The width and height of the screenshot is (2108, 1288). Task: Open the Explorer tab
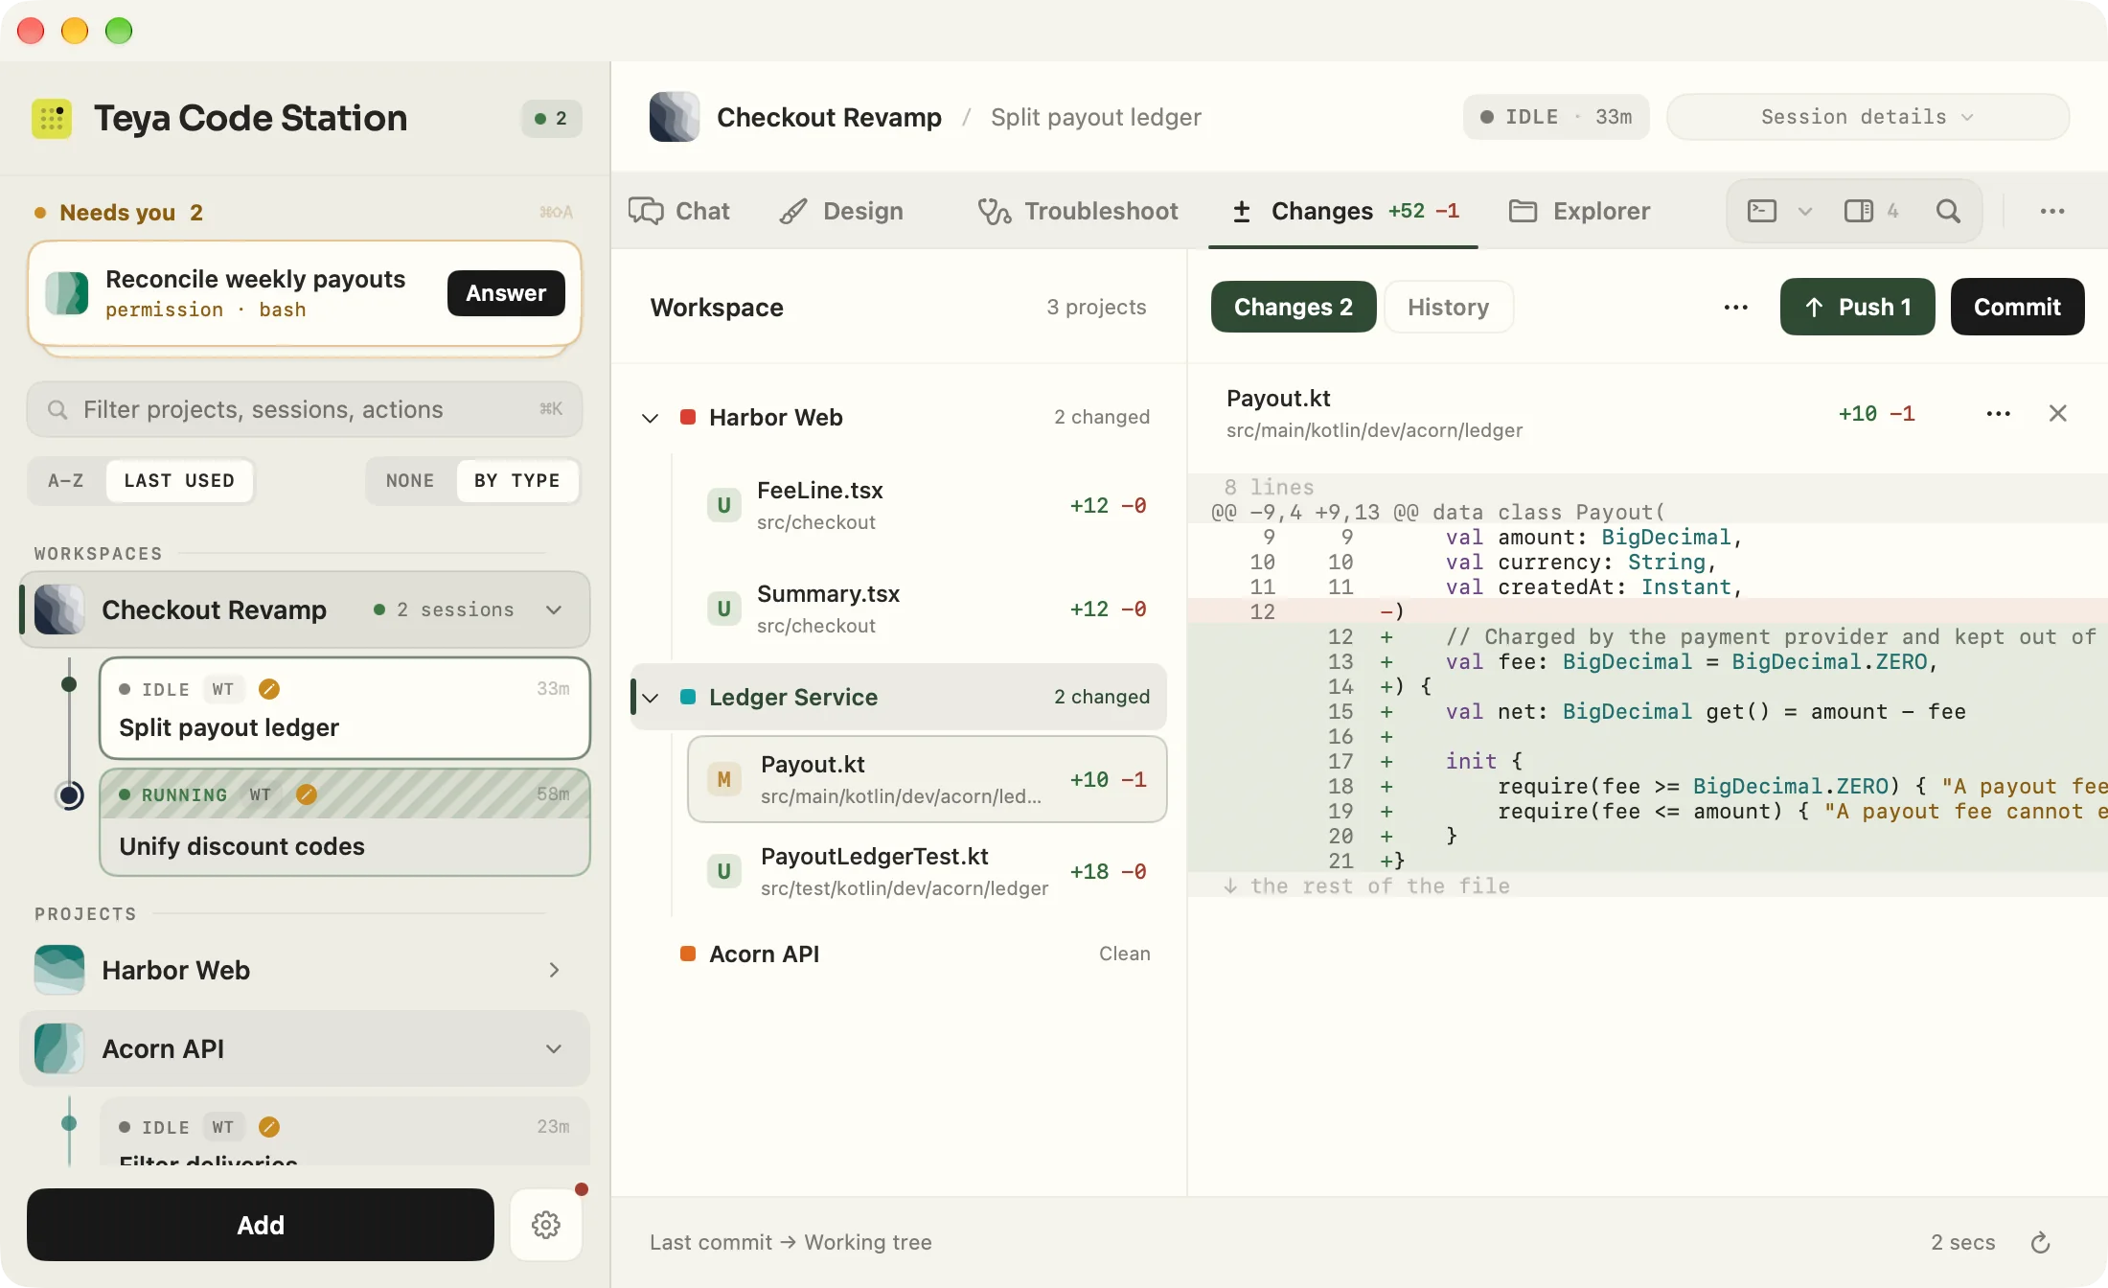click(1579, 211)
